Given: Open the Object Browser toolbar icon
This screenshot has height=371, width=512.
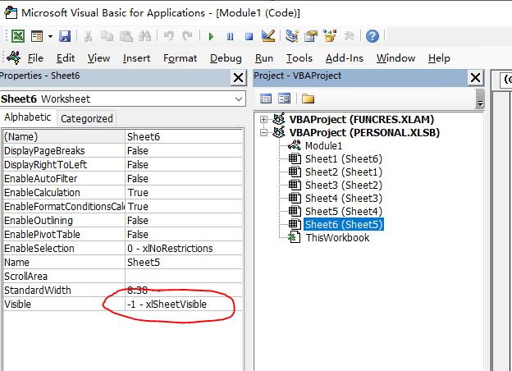Looking at the screenshot, I should pyautogui.click(x=330, y=36).
